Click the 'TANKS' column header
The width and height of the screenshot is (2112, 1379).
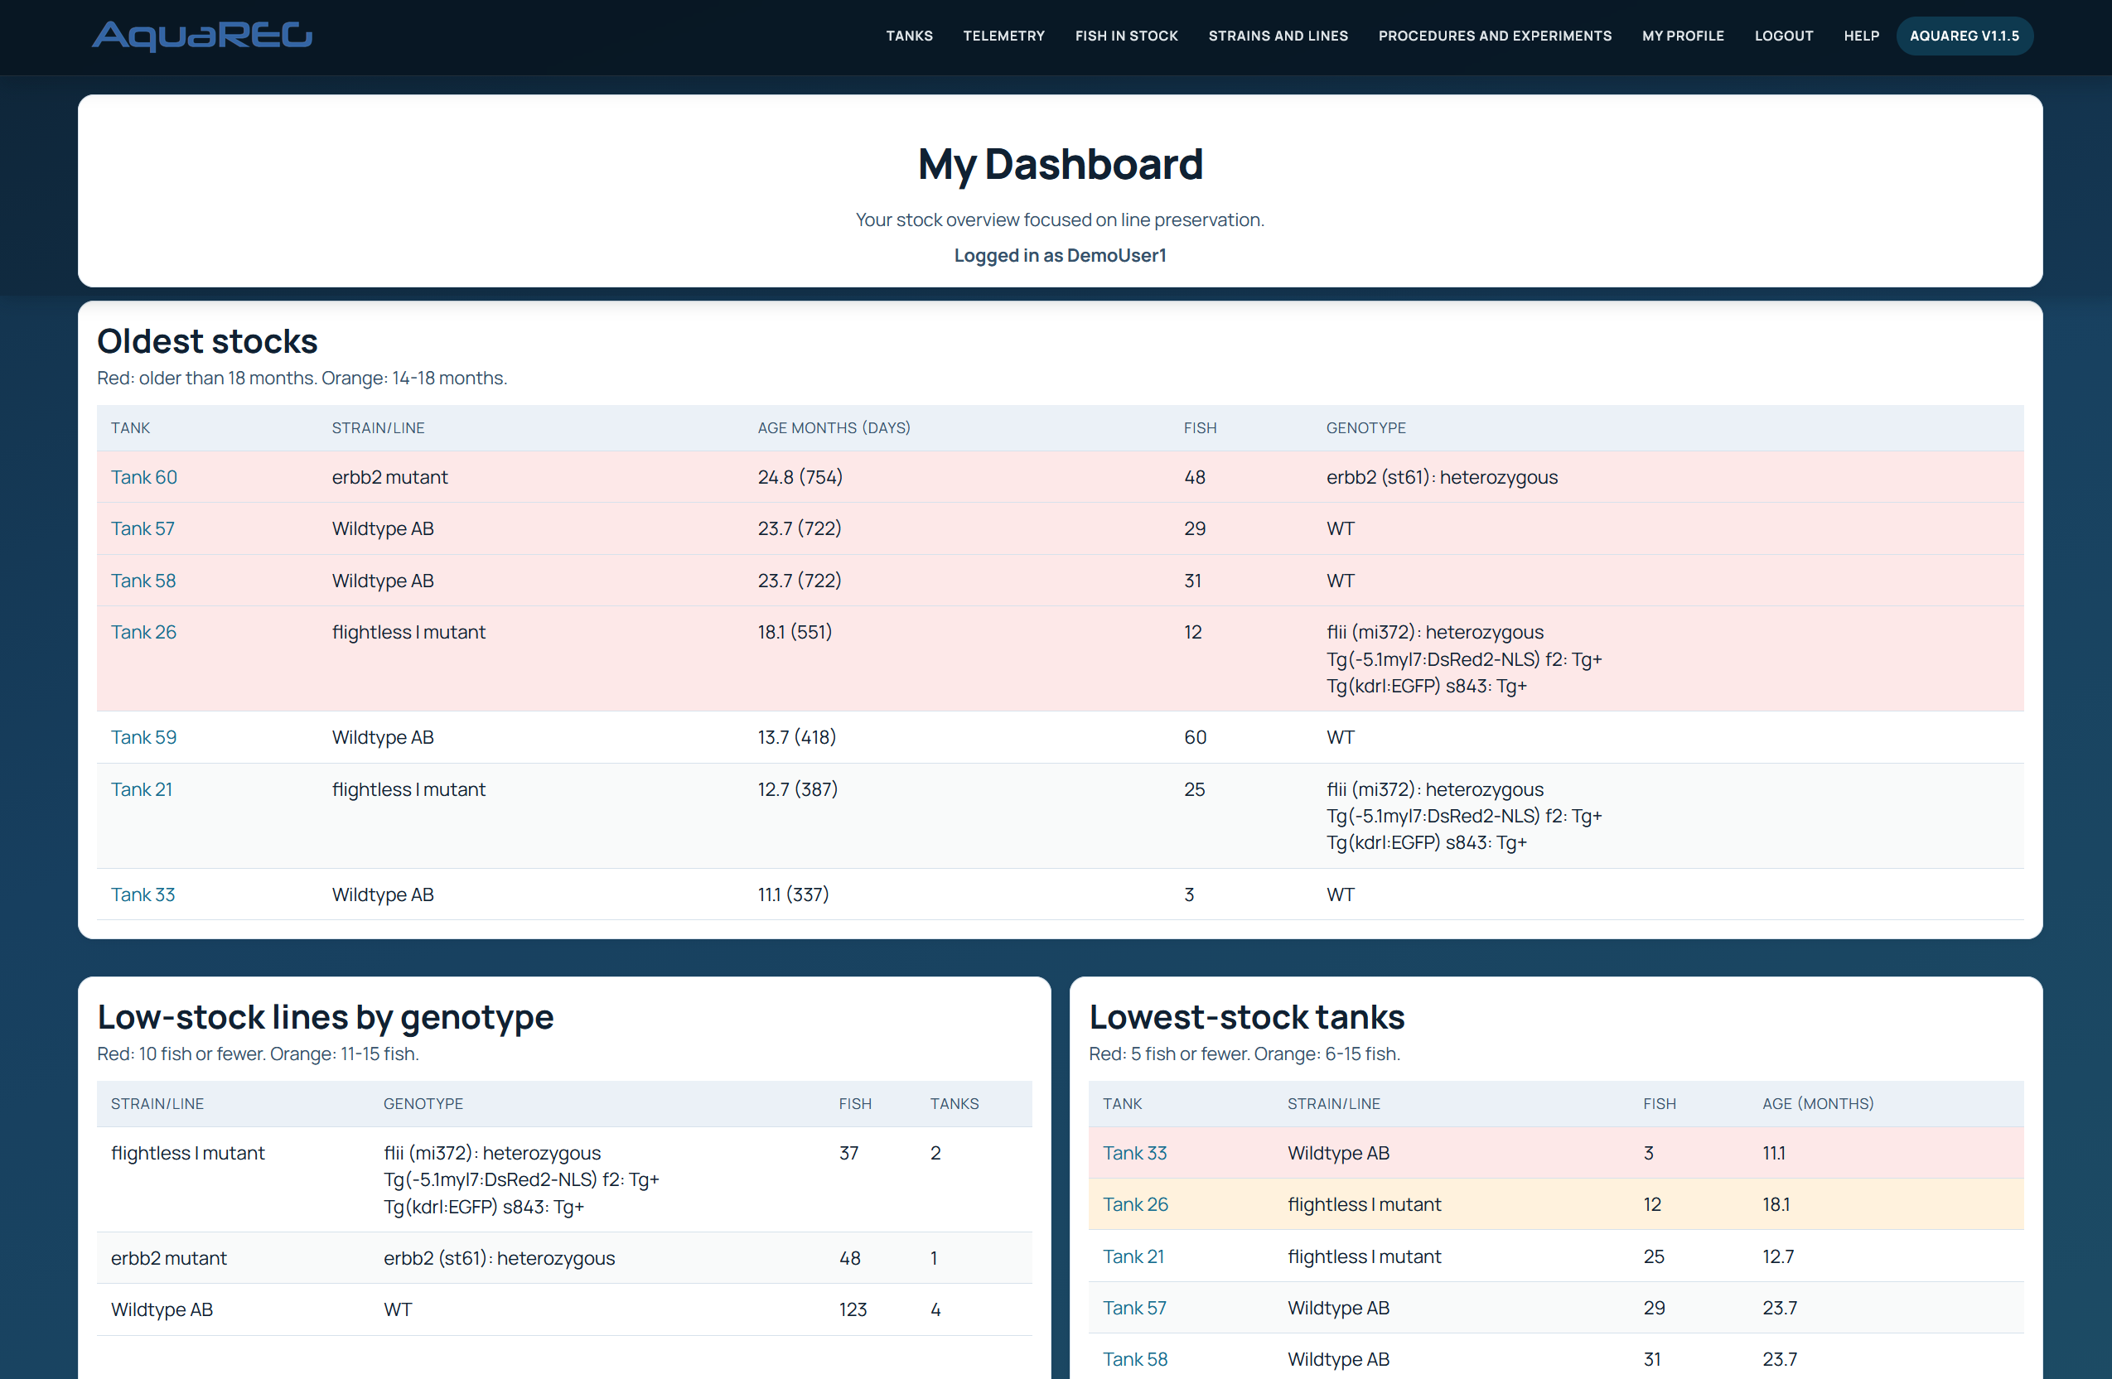click(x=953, y=1103)
